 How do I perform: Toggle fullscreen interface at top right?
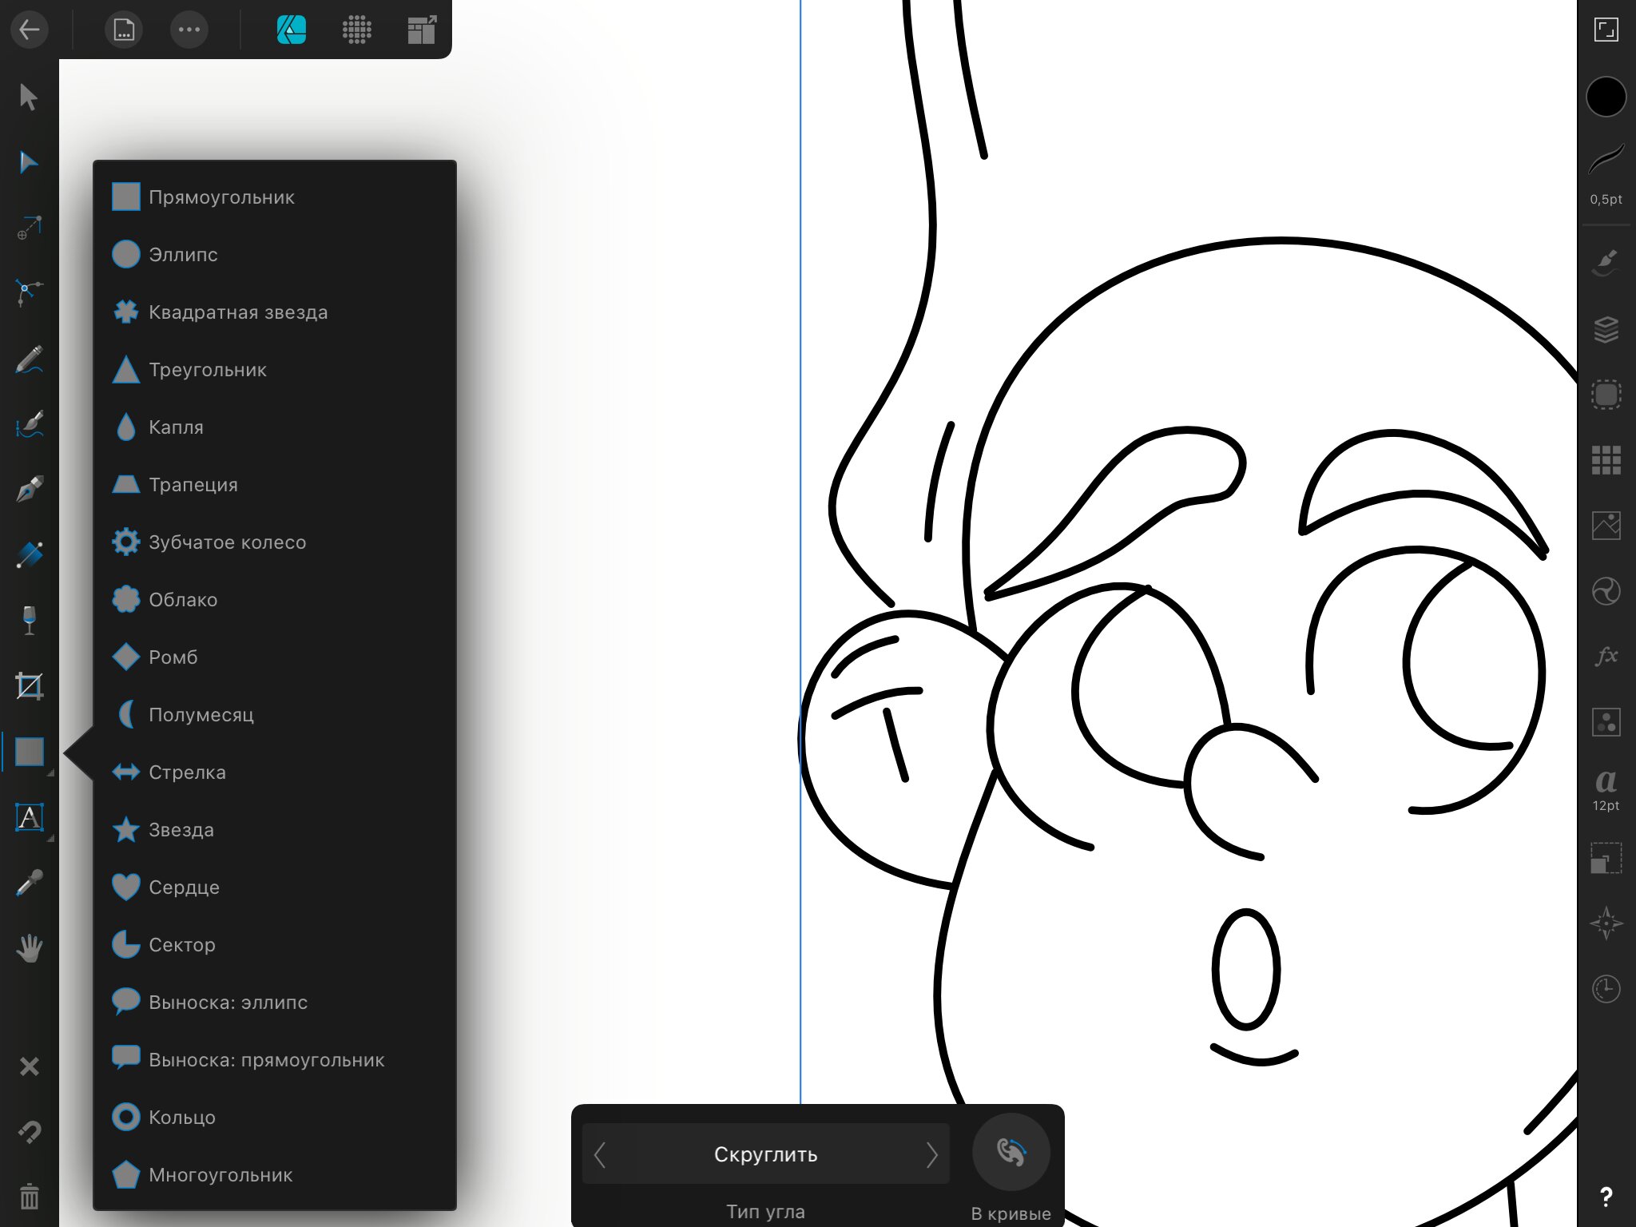(x=1606, y=30)
